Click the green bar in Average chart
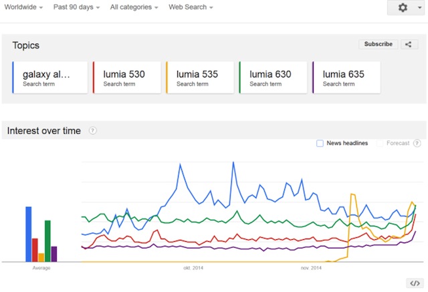This screenshot has width=428, height=292. click(48, 241)
